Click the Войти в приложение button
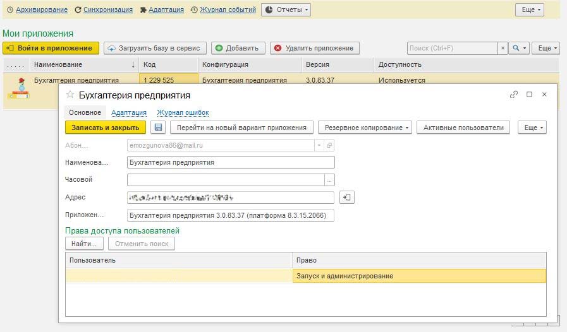This screenshot has height=332, width=567. pyautogui.click(x=51, y=49)
